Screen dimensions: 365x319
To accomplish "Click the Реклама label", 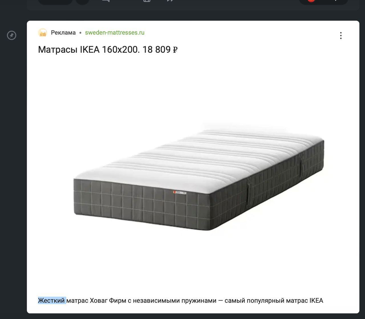I will [x=63, y=33].
